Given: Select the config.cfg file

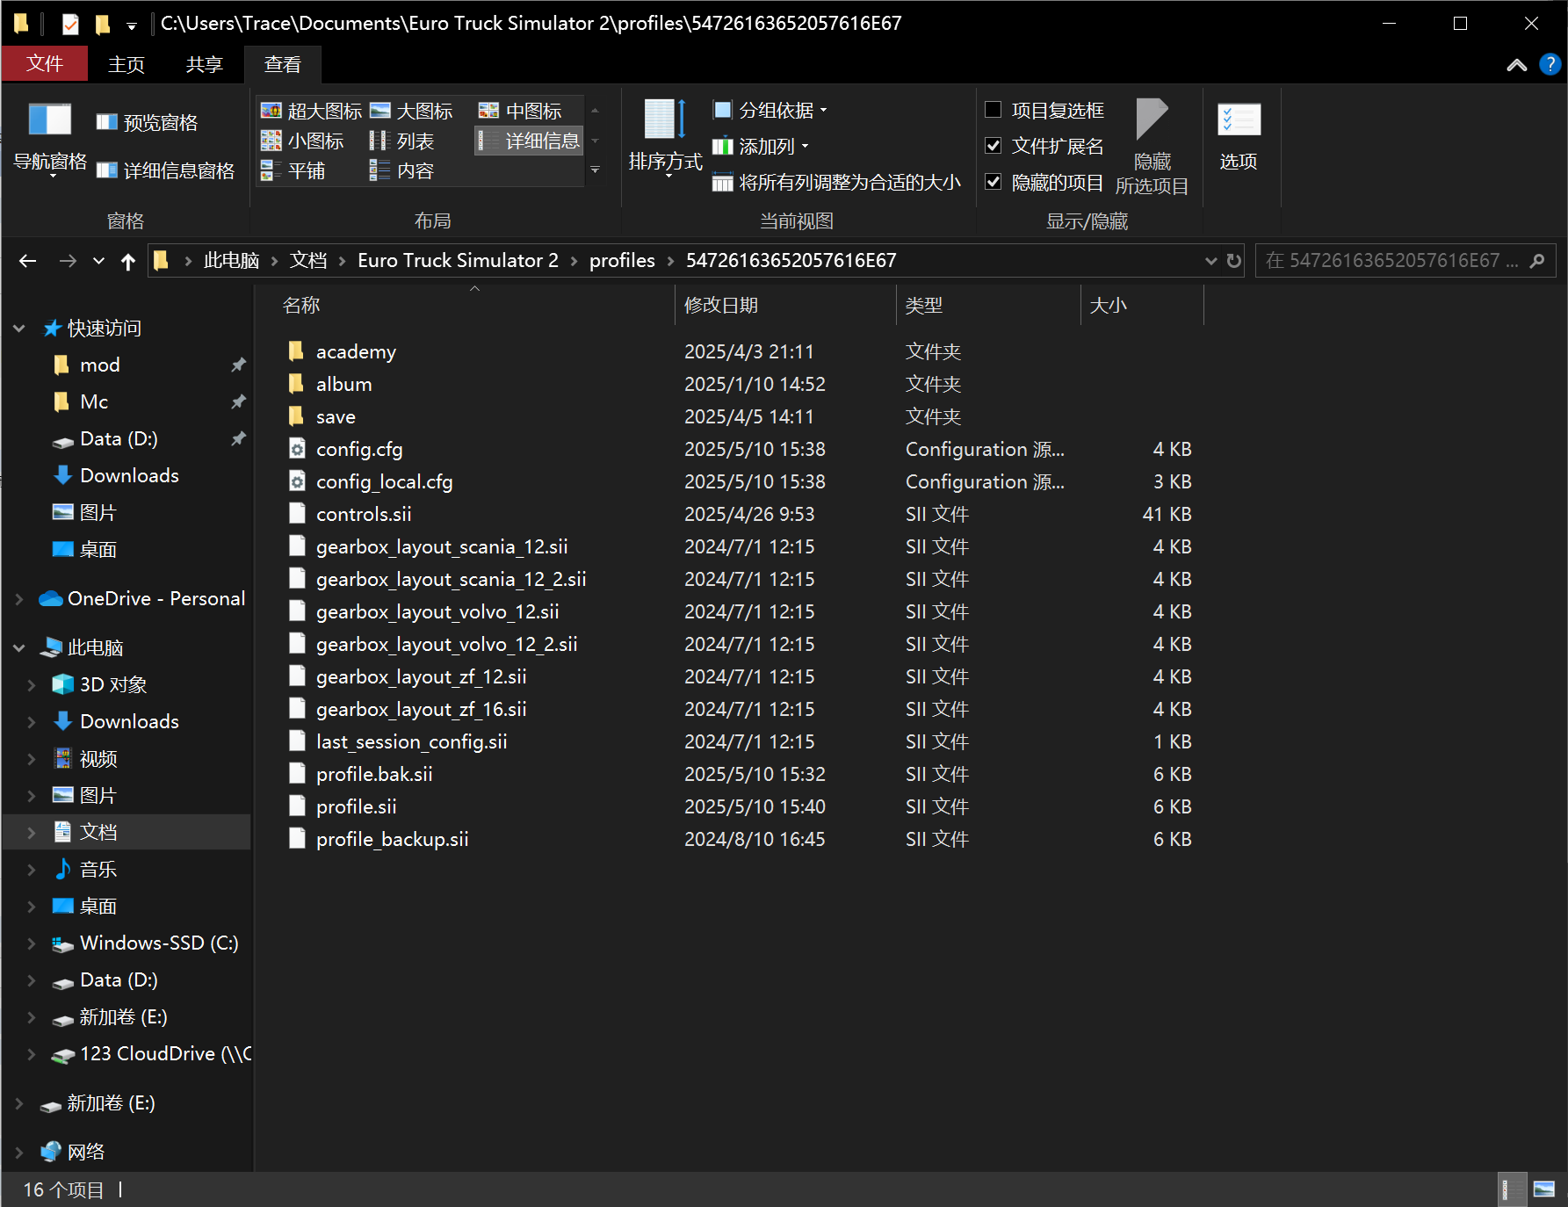Looking at the screenshot, I should pyautogui.click(x=359, y=449).
